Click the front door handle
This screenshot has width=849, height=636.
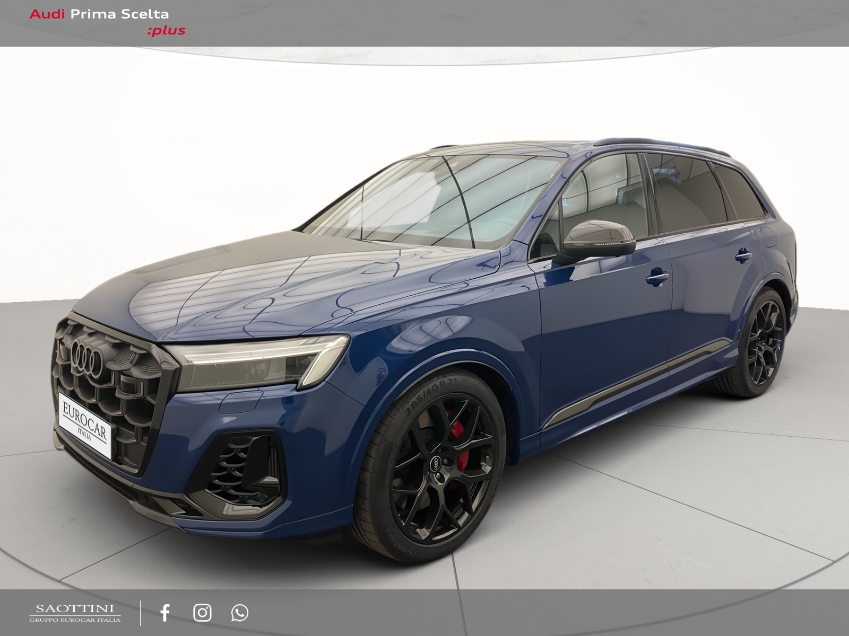click(657, 277)
